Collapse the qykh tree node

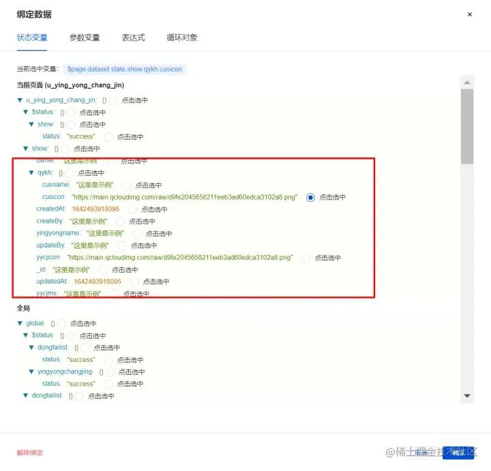tap(31, 172)
